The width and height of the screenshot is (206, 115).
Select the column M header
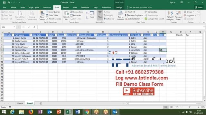[x=163, y=32]
